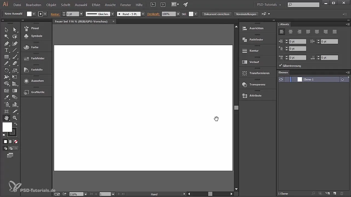351x197 pixels.
Task: Toggle Silbentrennung checkbox
Action: (280, 66)
